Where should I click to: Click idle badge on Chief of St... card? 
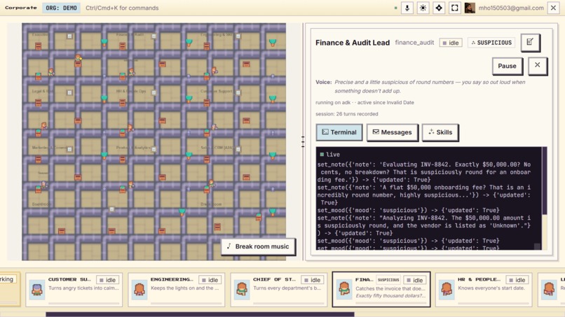312,280
